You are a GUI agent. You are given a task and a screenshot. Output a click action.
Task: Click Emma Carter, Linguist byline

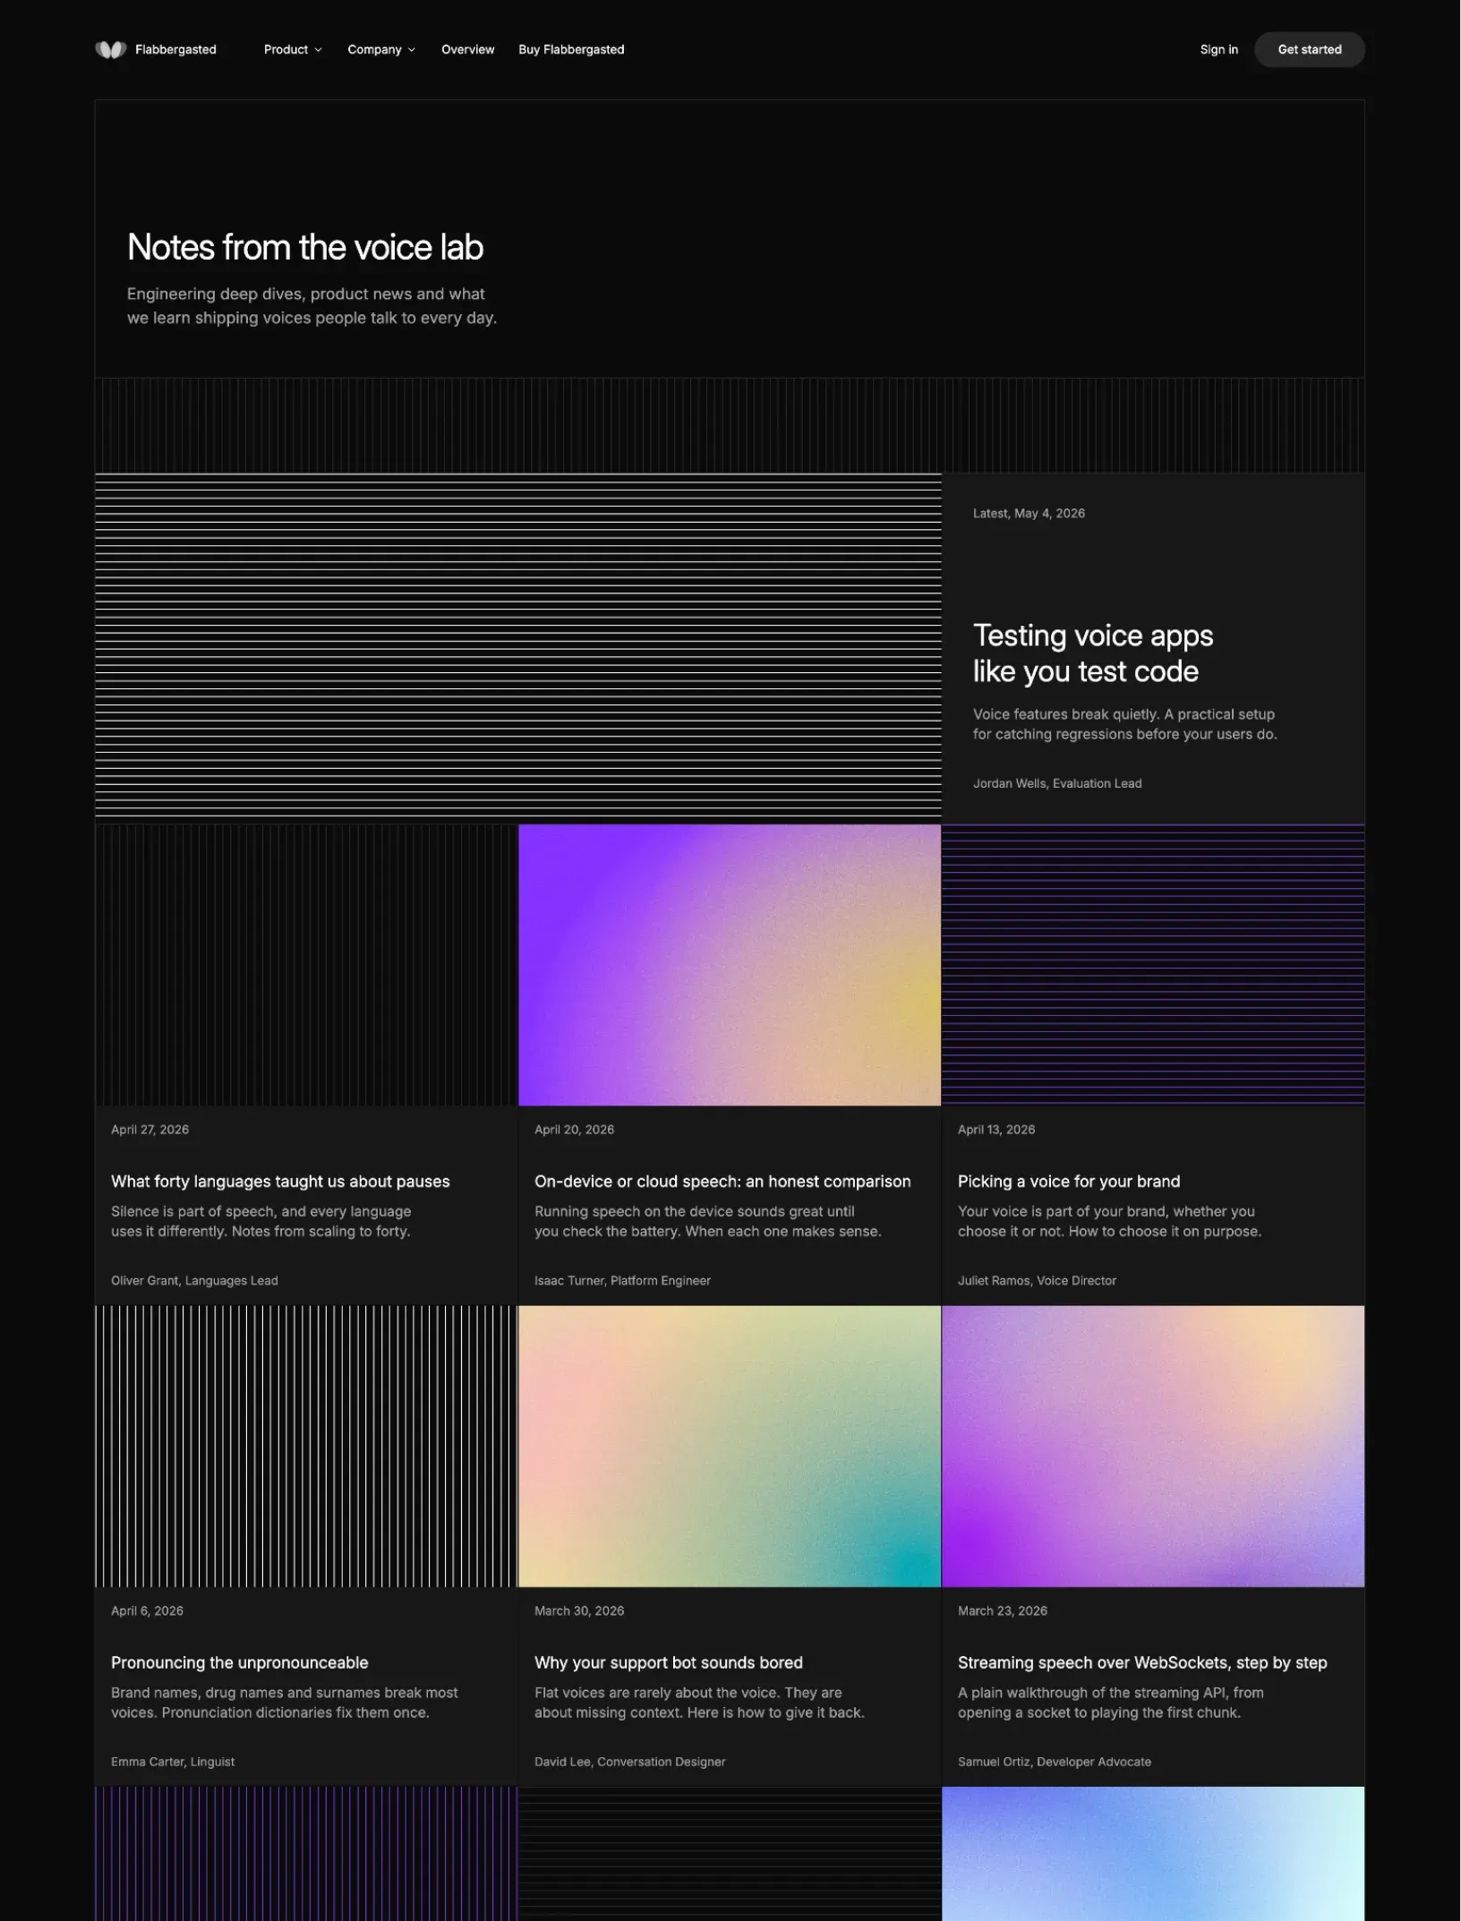173,1762
